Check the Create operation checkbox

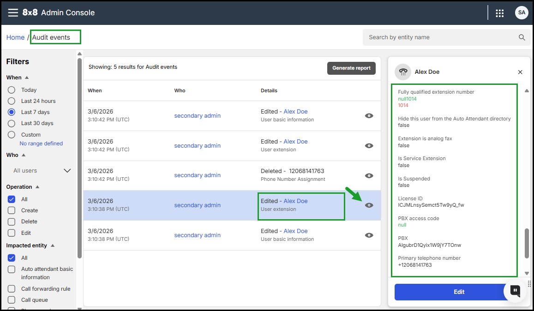tap(12, 210)
